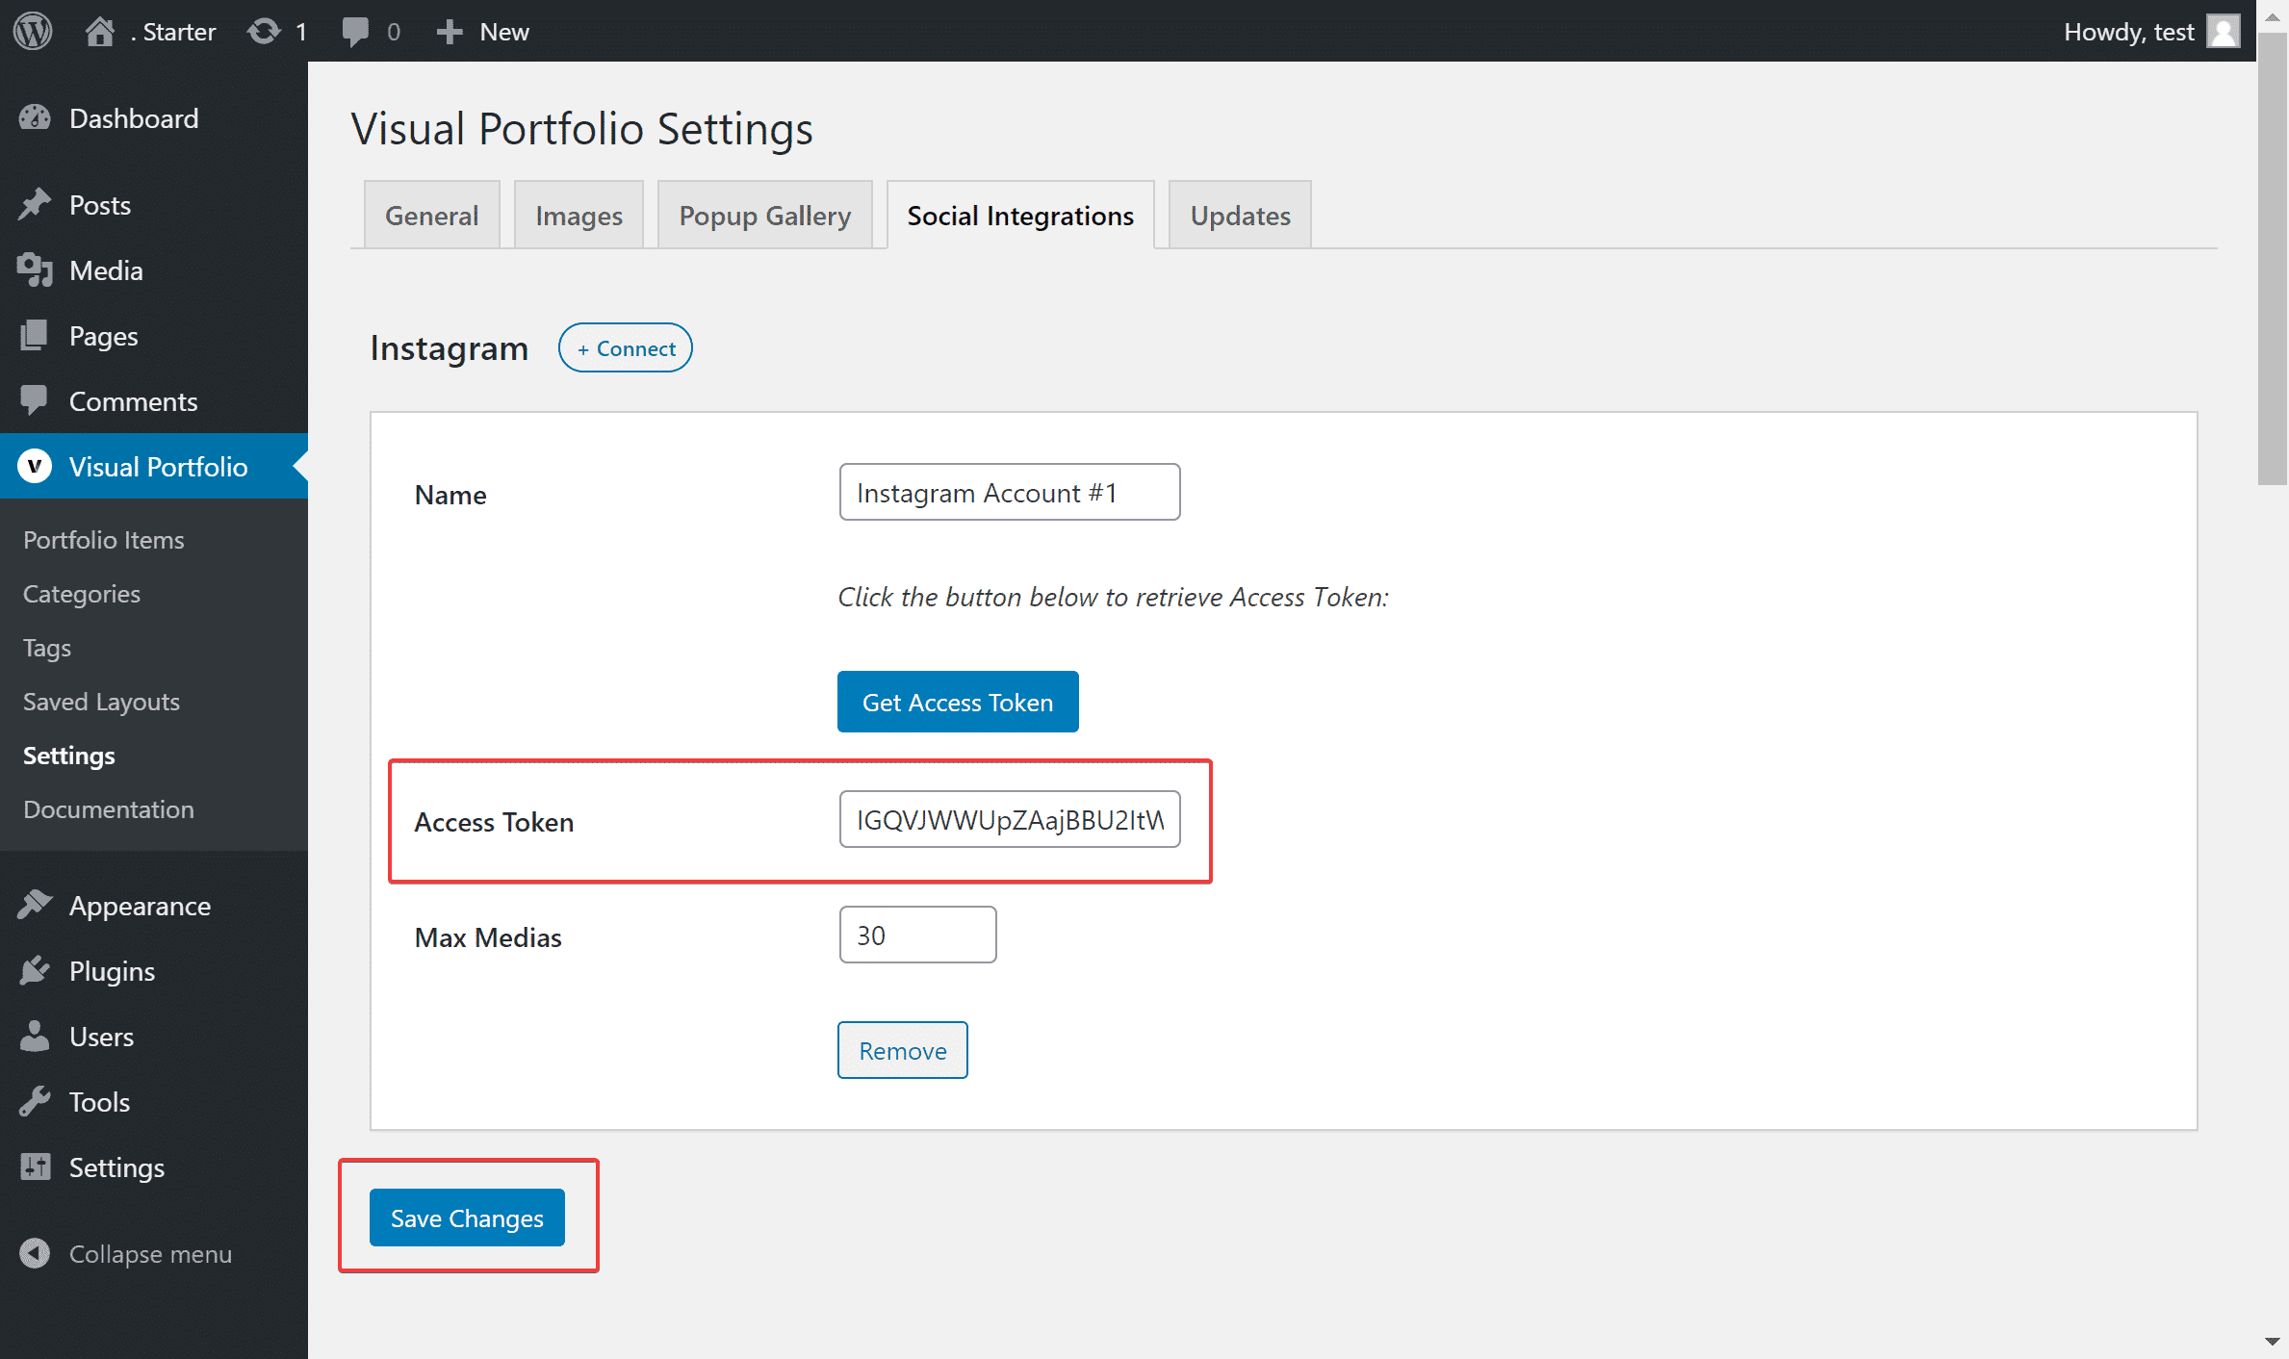Open Visual Portfolio Settings submenu
The image size is (2289, 1359).
69,756
